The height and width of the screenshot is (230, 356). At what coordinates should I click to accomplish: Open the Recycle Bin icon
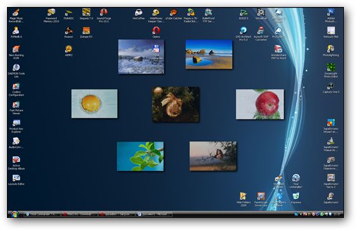click(296, 198)
